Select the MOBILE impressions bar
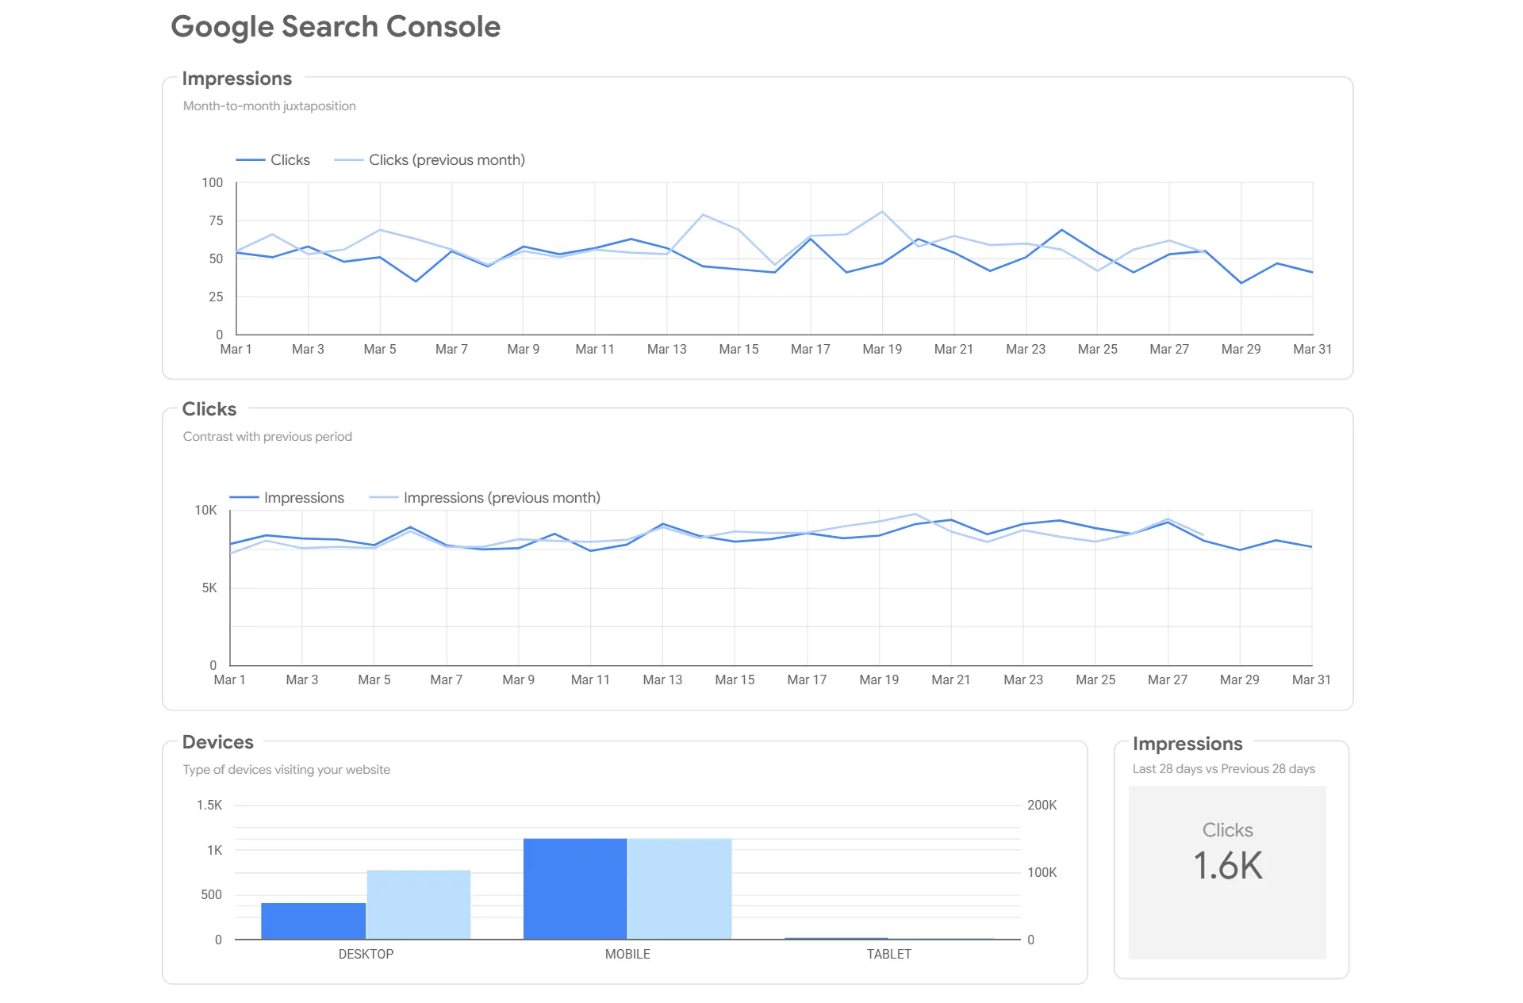1523x1003 pixels. (679, 888)
